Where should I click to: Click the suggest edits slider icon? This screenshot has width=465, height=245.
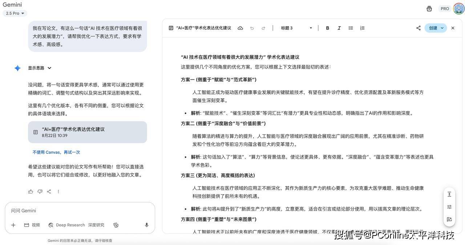(x=449, y=207)
